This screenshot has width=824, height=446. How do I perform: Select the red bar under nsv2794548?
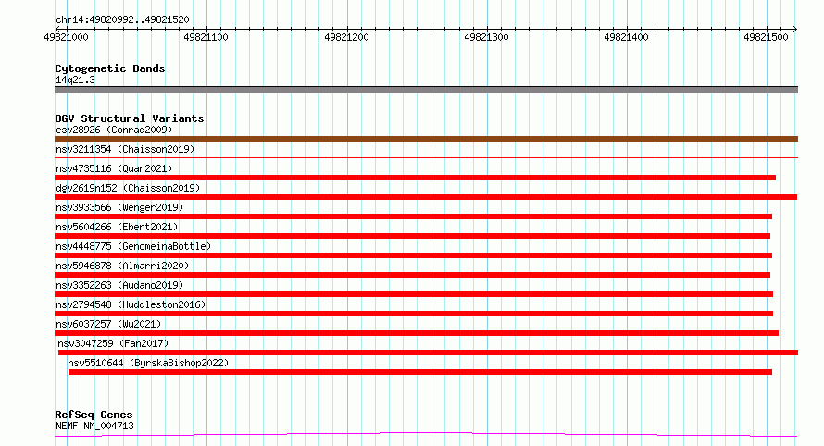(x=414, y=314)
